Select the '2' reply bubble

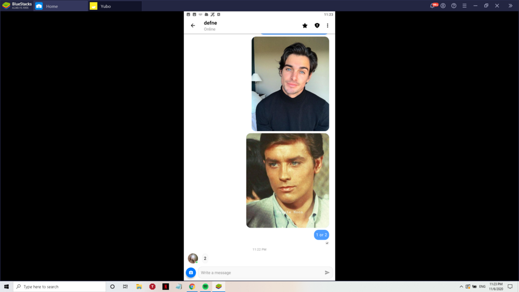205,258
